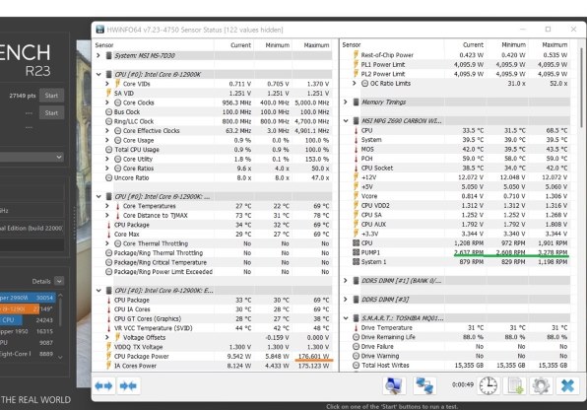587x410 pixels.
Task: Click the fan icon beside PUMP1
Action: (356, 252)
